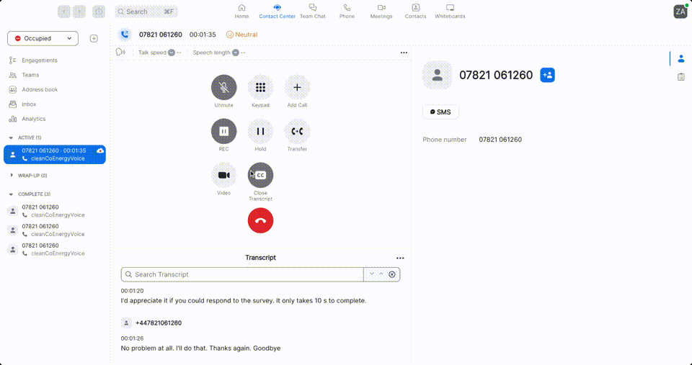
Task: Click the SMS button
Action: (x=440, y=112)
